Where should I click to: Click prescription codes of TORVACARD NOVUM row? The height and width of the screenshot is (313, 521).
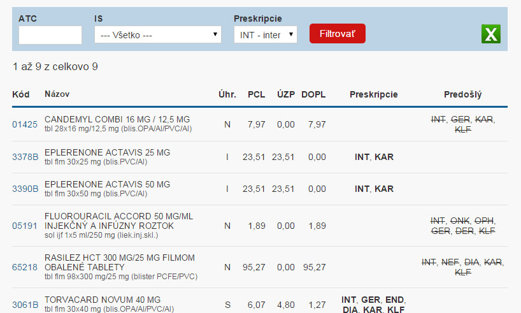coord(374,304)
